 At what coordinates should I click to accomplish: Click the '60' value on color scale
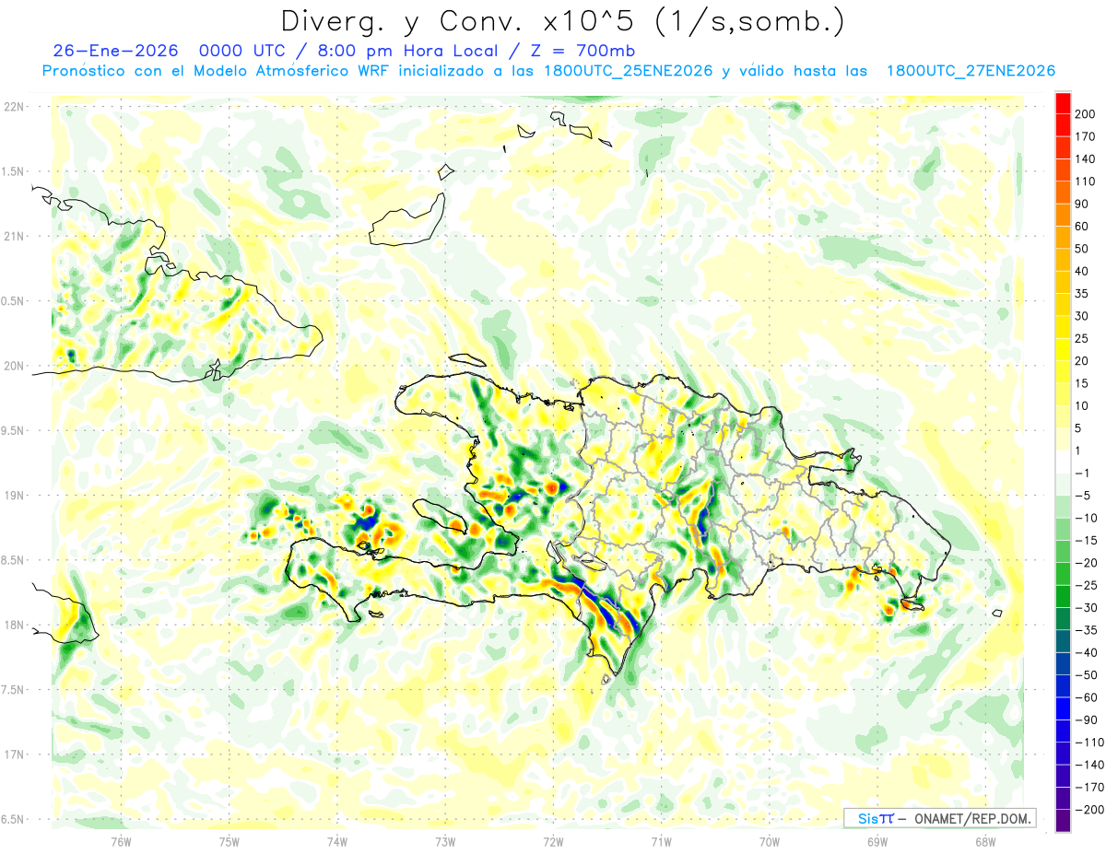pyautogui.click(x=1083, y=227)
